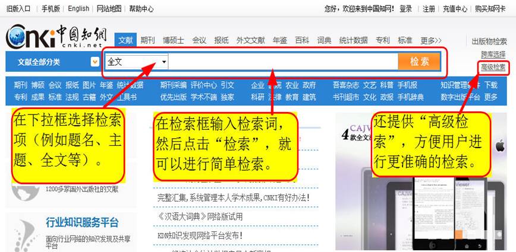516x252 pixels.
Task: Open 购买知网卡 link
Action: [x=490, y=9]
